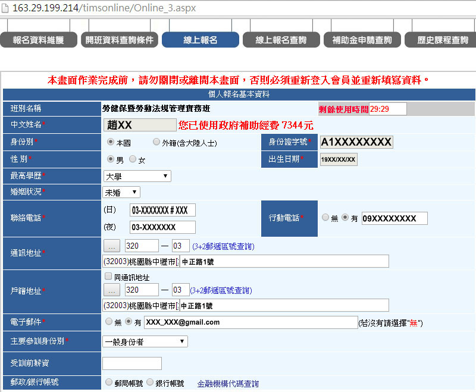Click the 戶籍地址 street address field
476x392 pixels.
[x=284, y=305]
